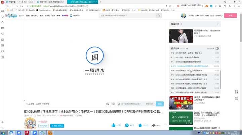Open the three-dot more options menu below the video
This screenshot has height=135, width=242.
tap(165, 125)
